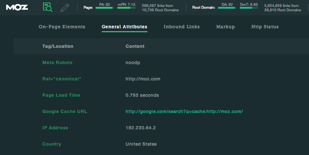The image size is (309, 155).
Task: Click the Meta Robots label
Action: [x=57, y=63]
